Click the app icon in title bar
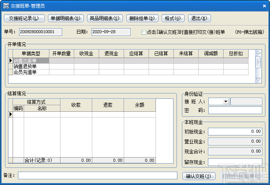 6,6
